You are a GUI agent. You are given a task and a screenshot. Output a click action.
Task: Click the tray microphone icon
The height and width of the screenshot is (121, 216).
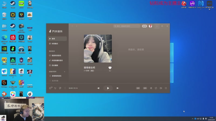(203, 119)
